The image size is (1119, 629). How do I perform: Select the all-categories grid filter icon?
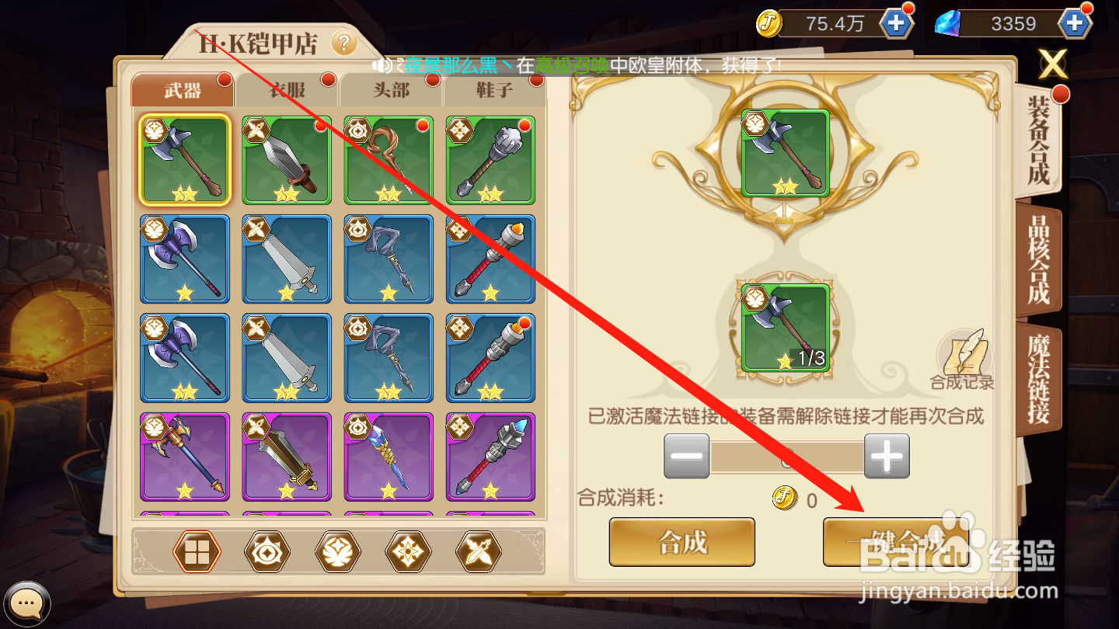197,552
